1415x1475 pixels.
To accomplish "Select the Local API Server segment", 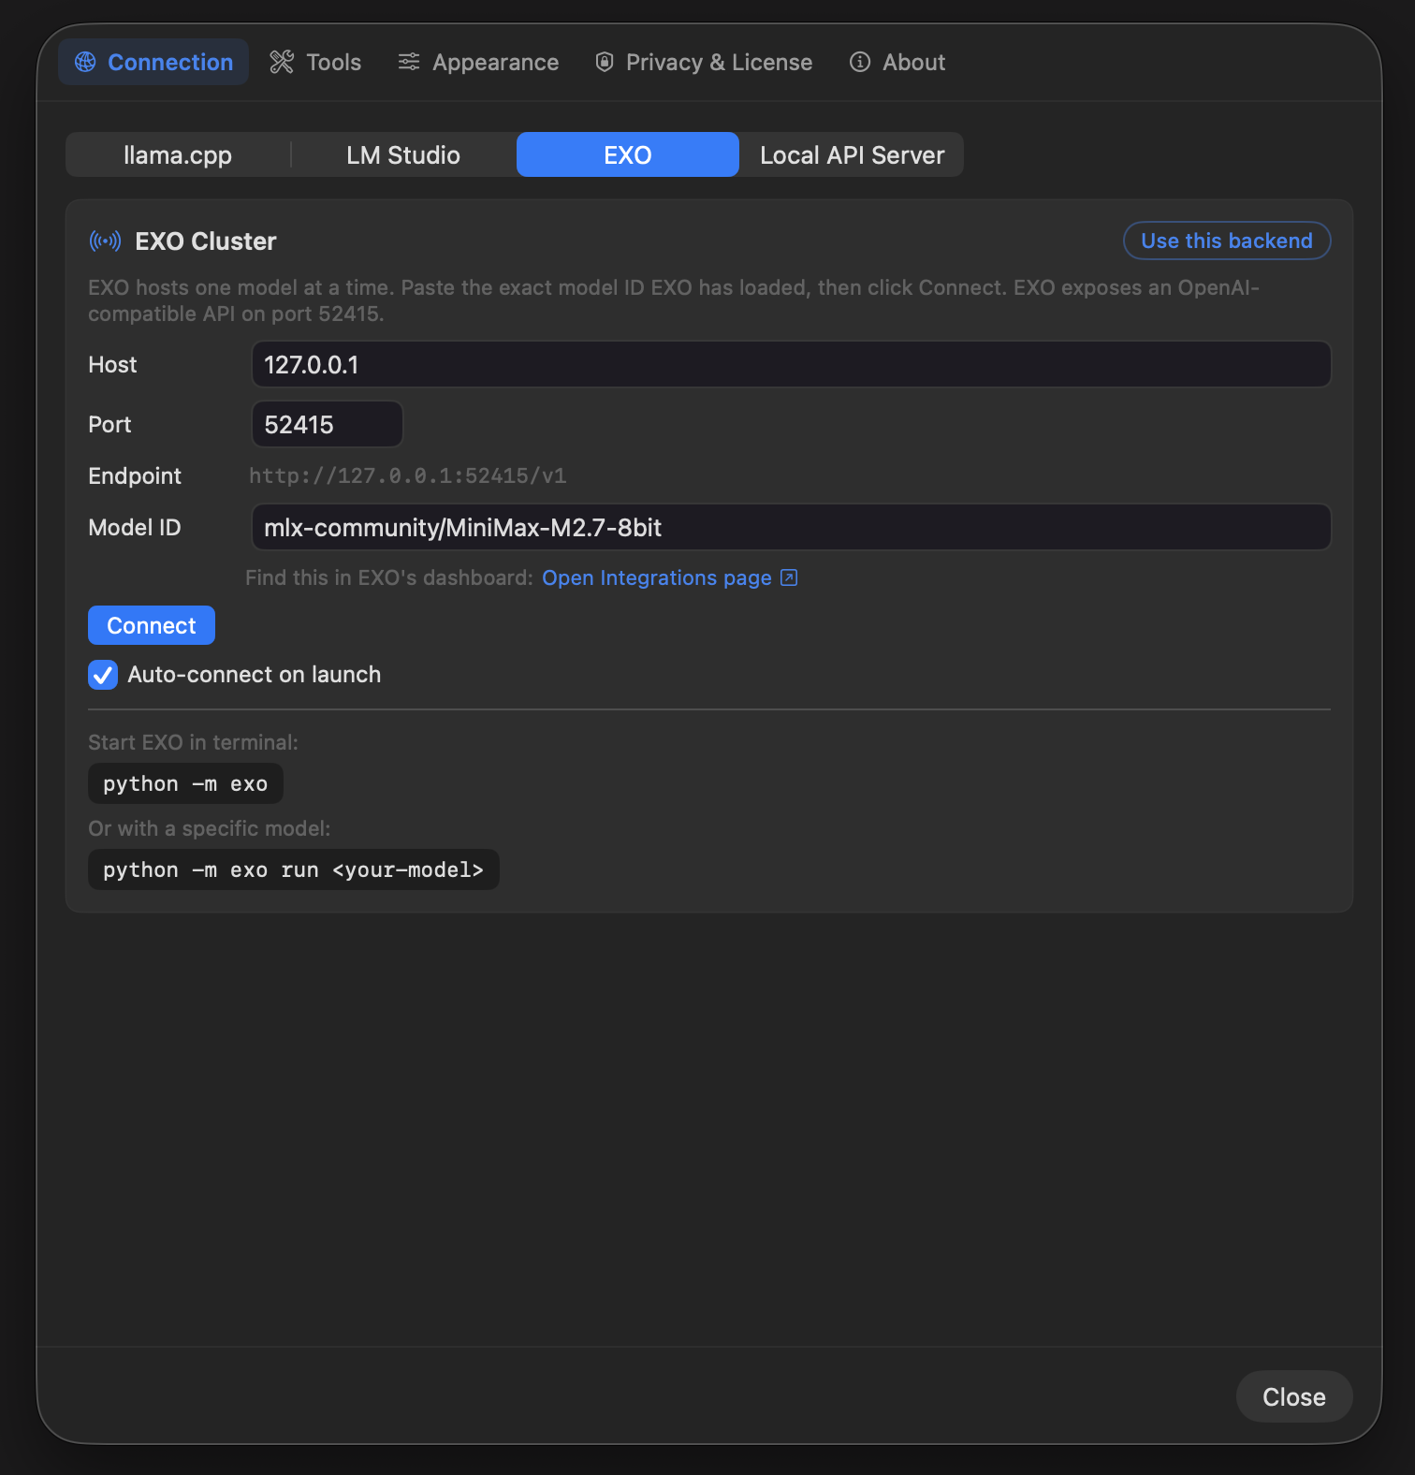I will pos(852,154).
